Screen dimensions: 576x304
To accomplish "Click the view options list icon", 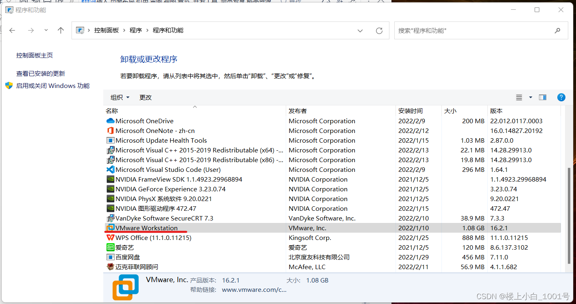I will [519, 97].
